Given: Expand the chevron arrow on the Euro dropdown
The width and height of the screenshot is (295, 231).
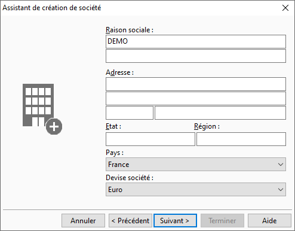Looking at the screenshot, I should [281, 190].
